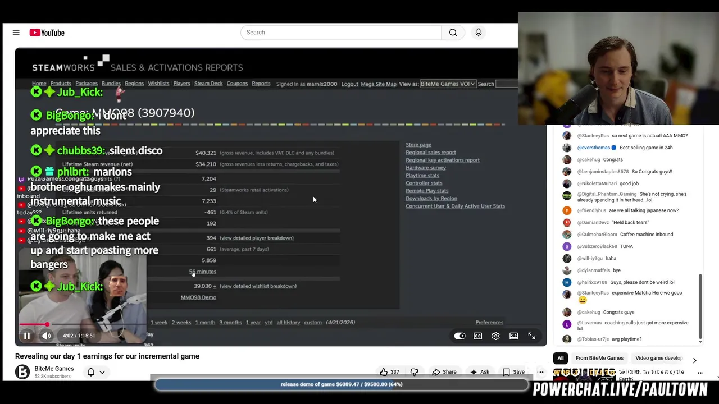Open the three-dot more actions menu

click(x=540, y=371)
